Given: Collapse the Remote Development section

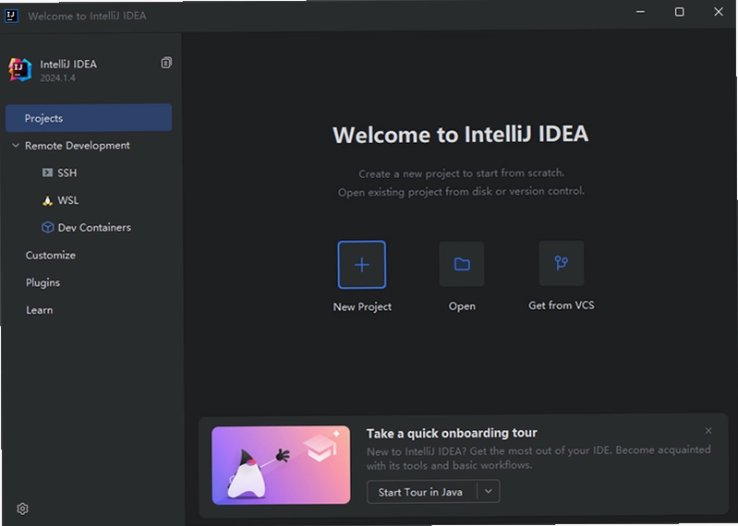Looking at the screenshot, I should [16, 145].
